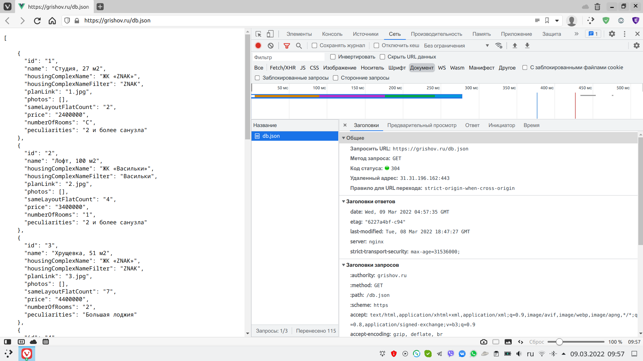The height and width of the screenshot is (361, 643).
Task: Enable Сохранять журнал checkbox
Action: point(314,45)
